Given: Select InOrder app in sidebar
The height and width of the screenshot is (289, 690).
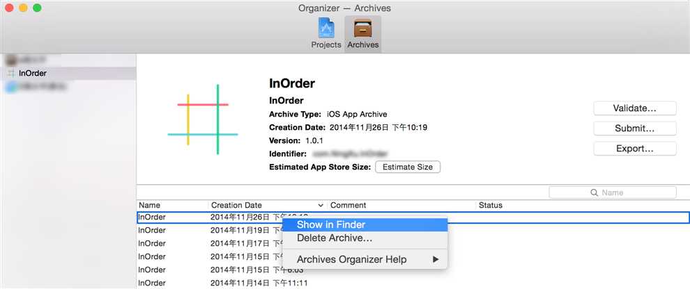Looking at the screenshot, I should (x=68, y=73).
